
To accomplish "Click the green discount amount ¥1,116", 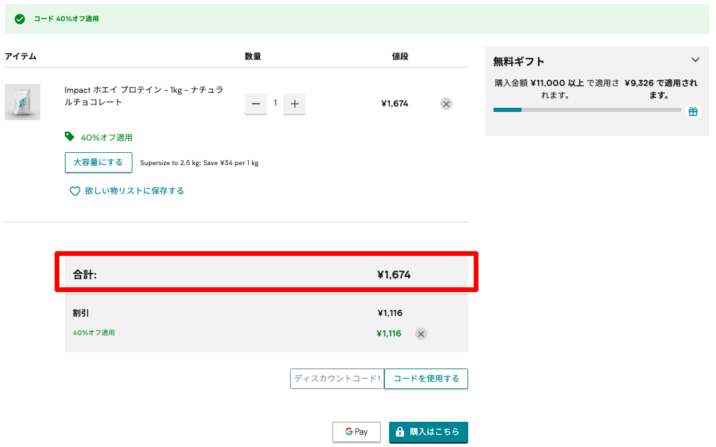I will (388, 334).
